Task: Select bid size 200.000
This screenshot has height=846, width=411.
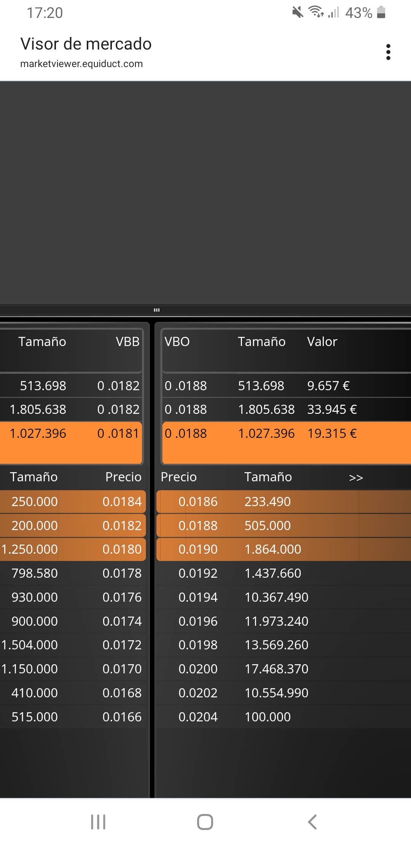Action: pyautogui.click(x=35, y=526)
